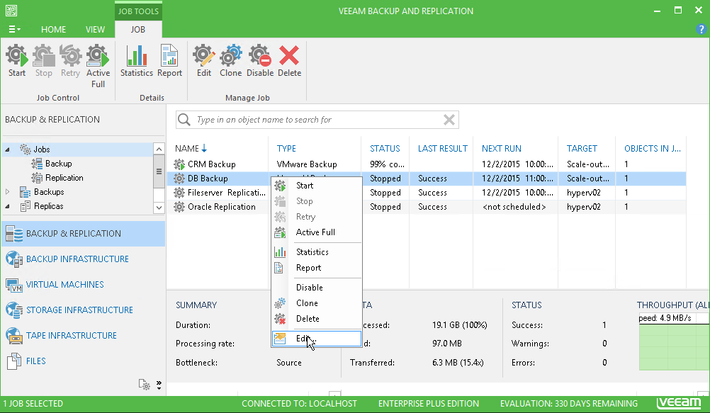Click the JOB TOOLS contextual tab label
Image resolution: width=710 pixels, height=413 pixels.
138,11
